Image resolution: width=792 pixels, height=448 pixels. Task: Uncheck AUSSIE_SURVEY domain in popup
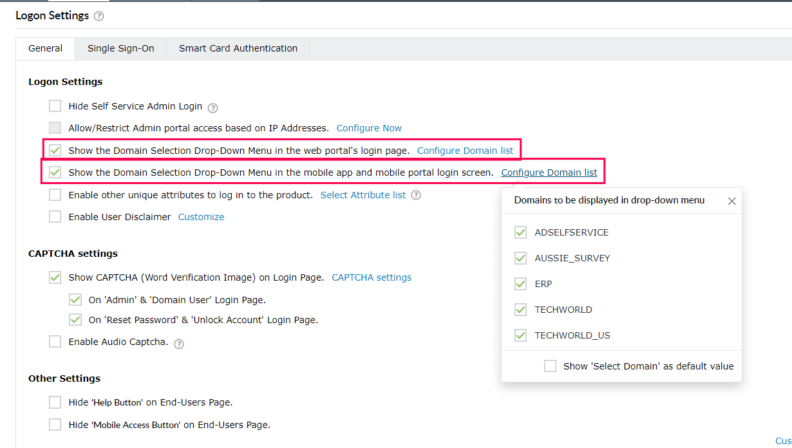coord(520,258)
